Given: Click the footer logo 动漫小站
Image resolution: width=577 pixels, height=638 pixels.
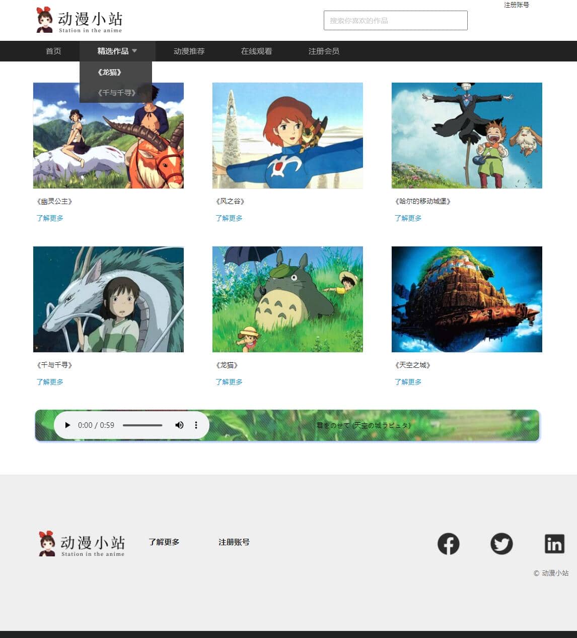Looking at the screenshot, I should click(82, 544).
